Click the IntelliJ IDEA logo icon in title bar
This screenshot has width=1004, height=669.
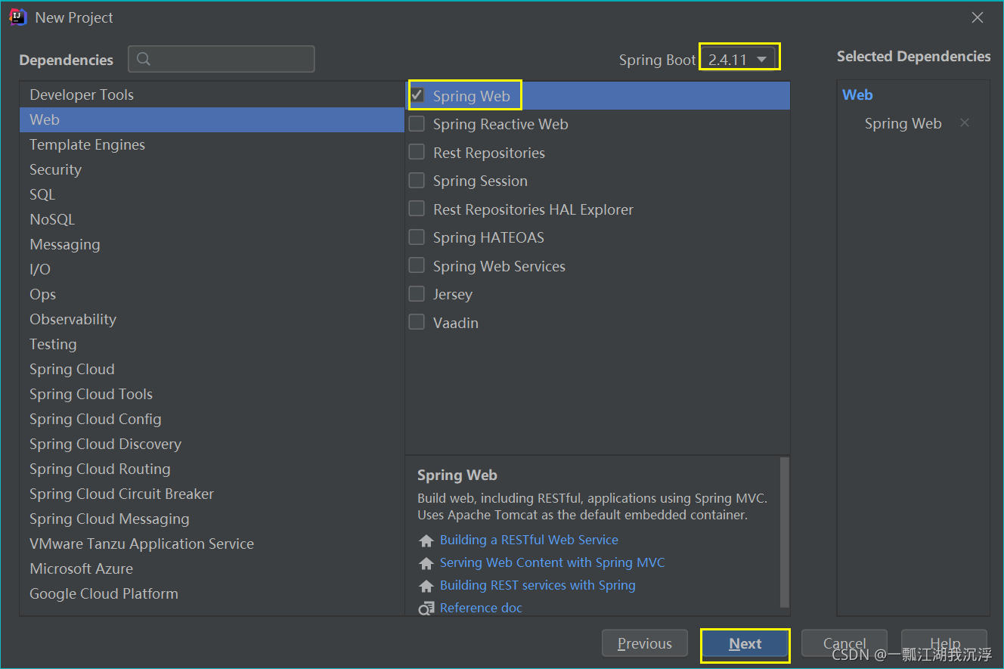pos(18,17)
